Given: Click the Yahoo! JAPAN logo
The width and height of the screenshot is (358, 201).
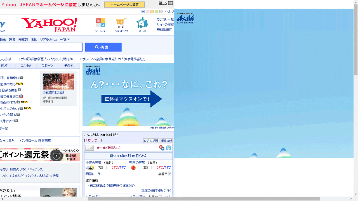Looking at the screenshot, I should (50, 25).
